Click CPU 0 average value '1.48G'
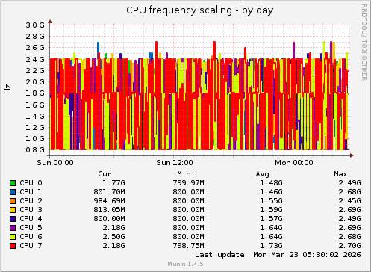This screenshot has width=371, height=272. pos(271,183)
